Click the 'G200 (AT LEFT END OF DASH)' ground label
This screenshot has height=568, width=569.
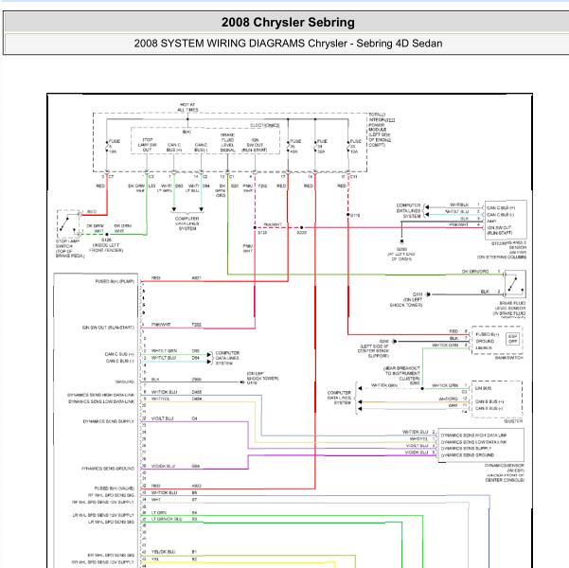click(401, 255)
